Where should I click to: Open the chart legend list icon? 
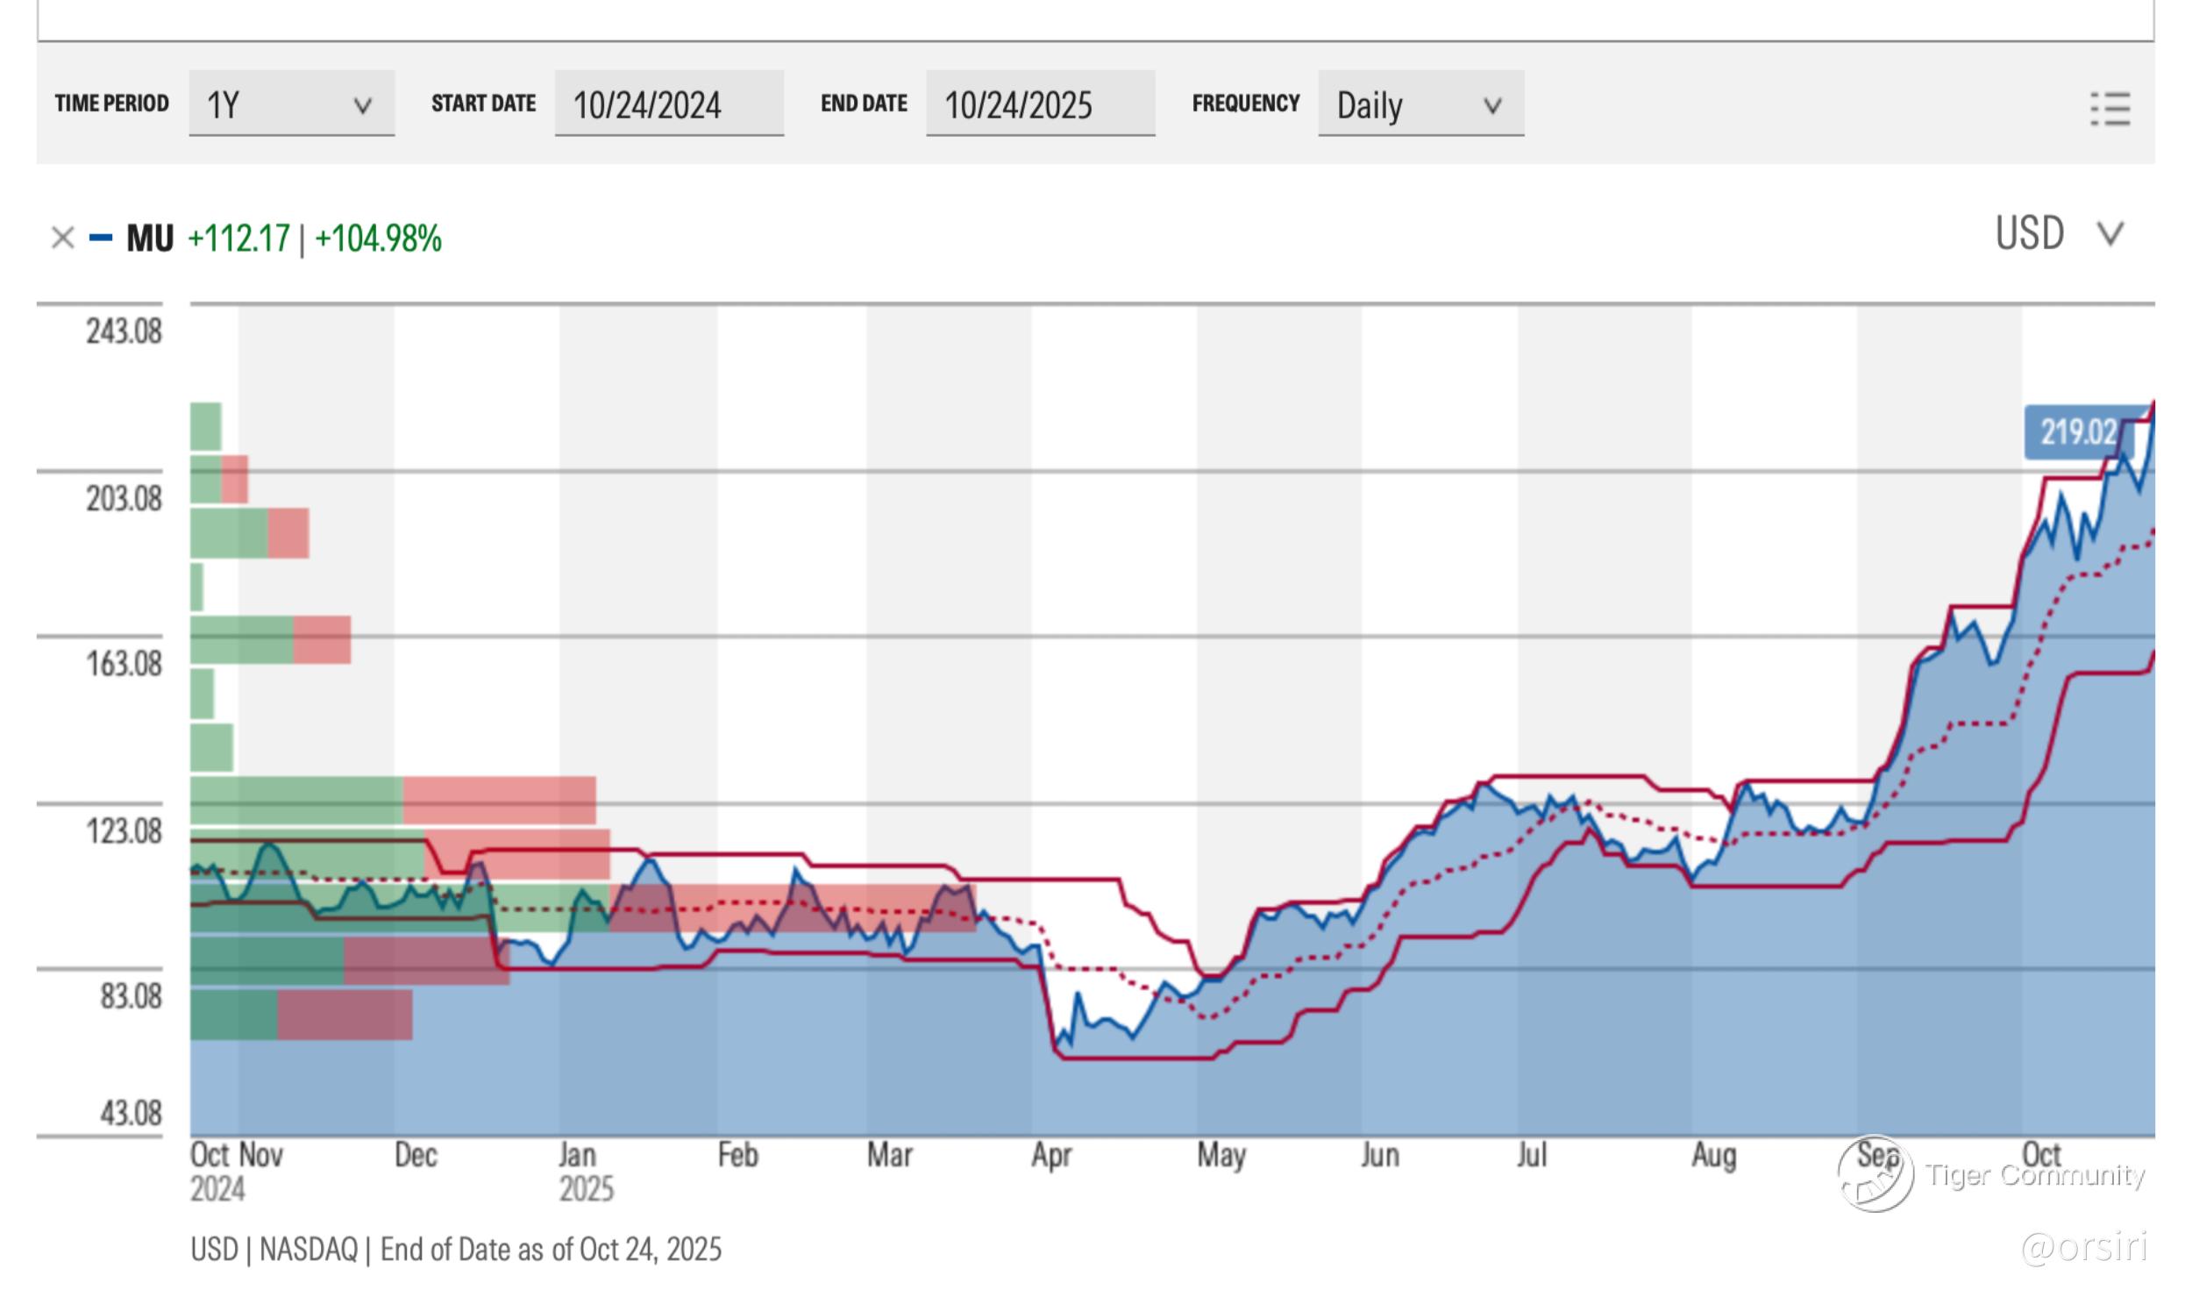coord(2110,109)
